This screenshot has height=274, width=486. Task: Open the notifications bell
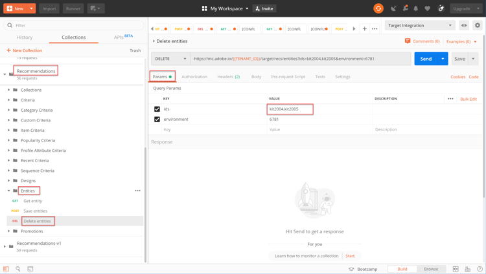416,8
